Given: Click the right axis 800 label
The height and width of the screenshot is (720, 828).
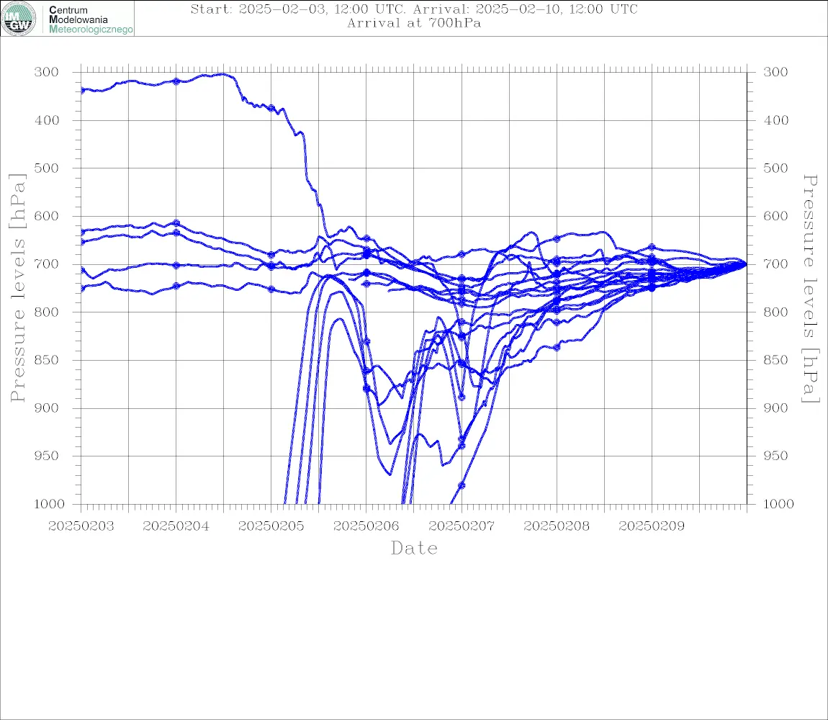Looking at the screenshot, I should 775,312.
